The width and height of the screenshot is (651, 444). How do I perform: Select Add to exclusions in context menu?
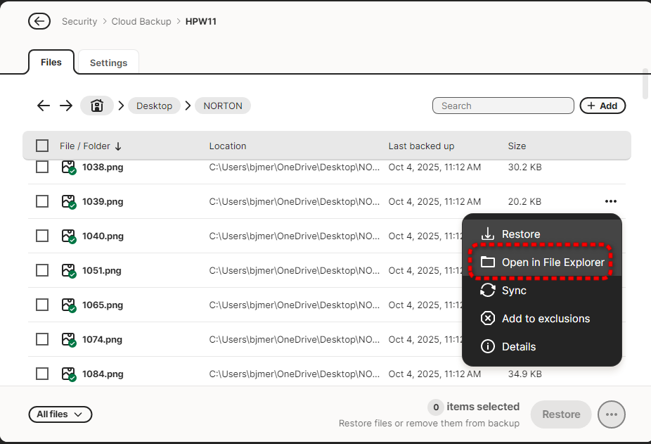click(546, 319)
